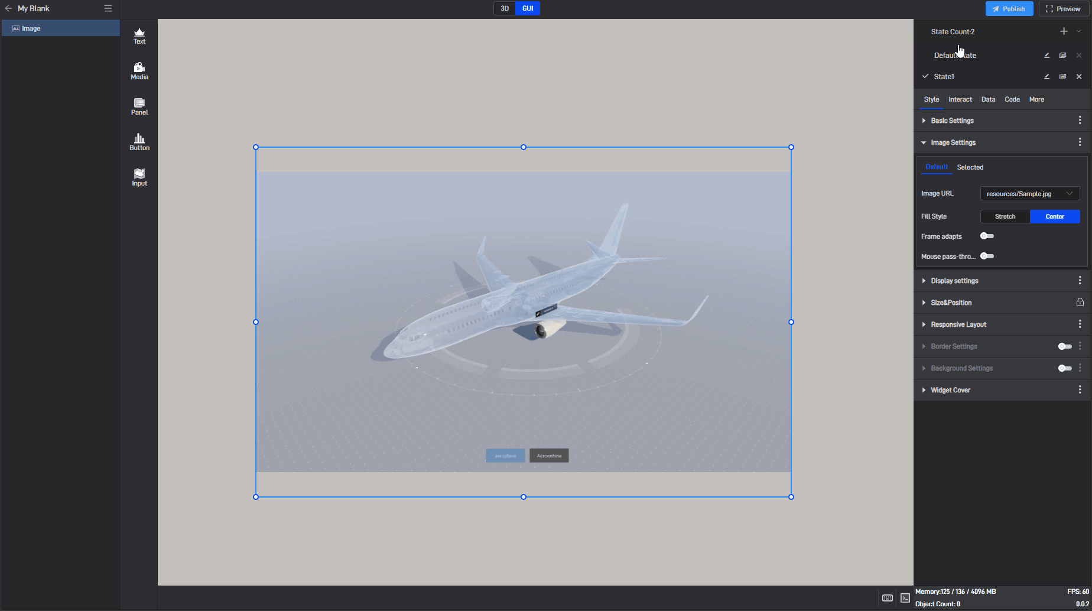Screen dimensions: 1092x611
Task: Select the Image item in layer tree
Action: pyautogui.click(x=31, y=28)
